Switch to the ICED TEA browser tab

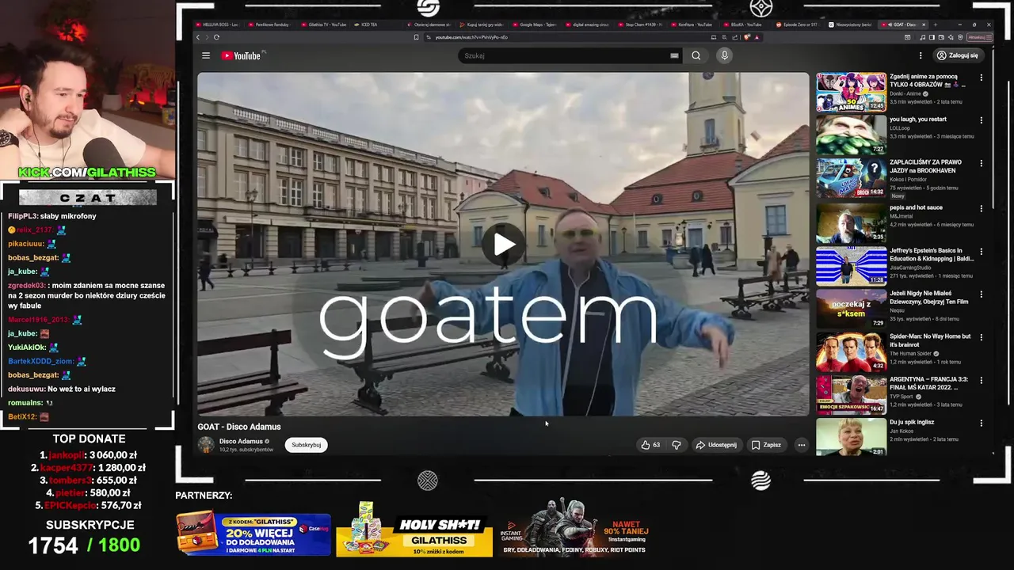[376, 25]
